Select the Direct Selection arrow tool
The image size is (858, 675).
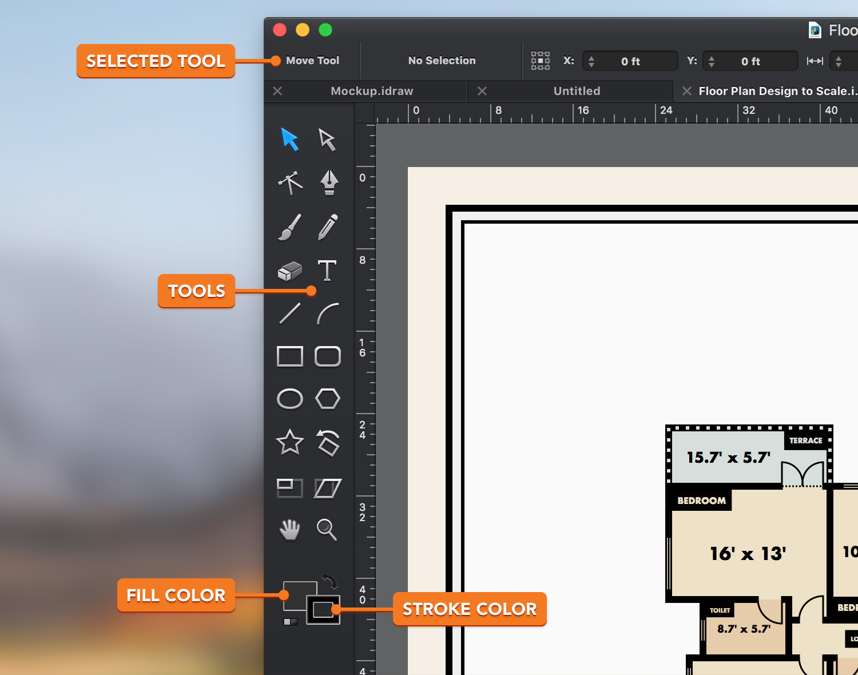(x=327, y=139)
